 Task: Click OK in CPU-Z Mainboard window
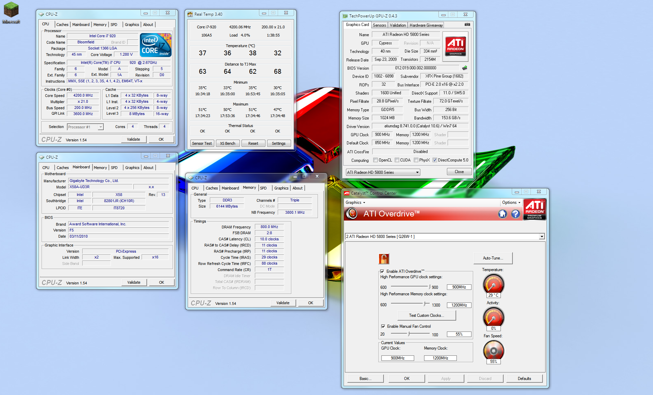(x=161, y=282)
